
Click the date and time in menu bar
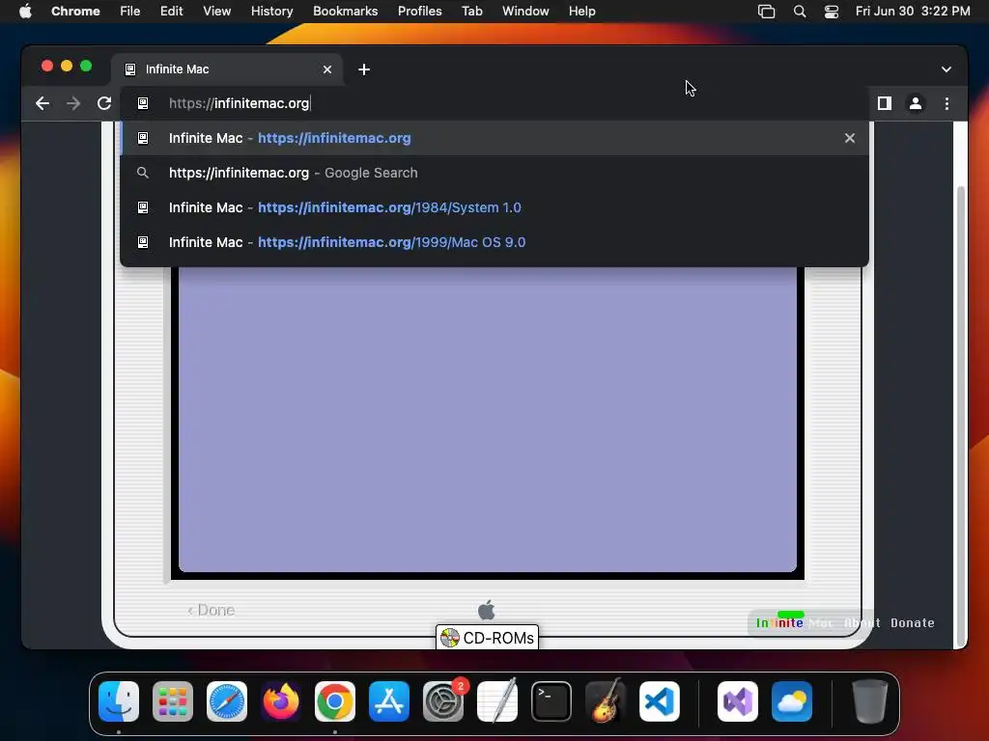(x=912, y=12)
